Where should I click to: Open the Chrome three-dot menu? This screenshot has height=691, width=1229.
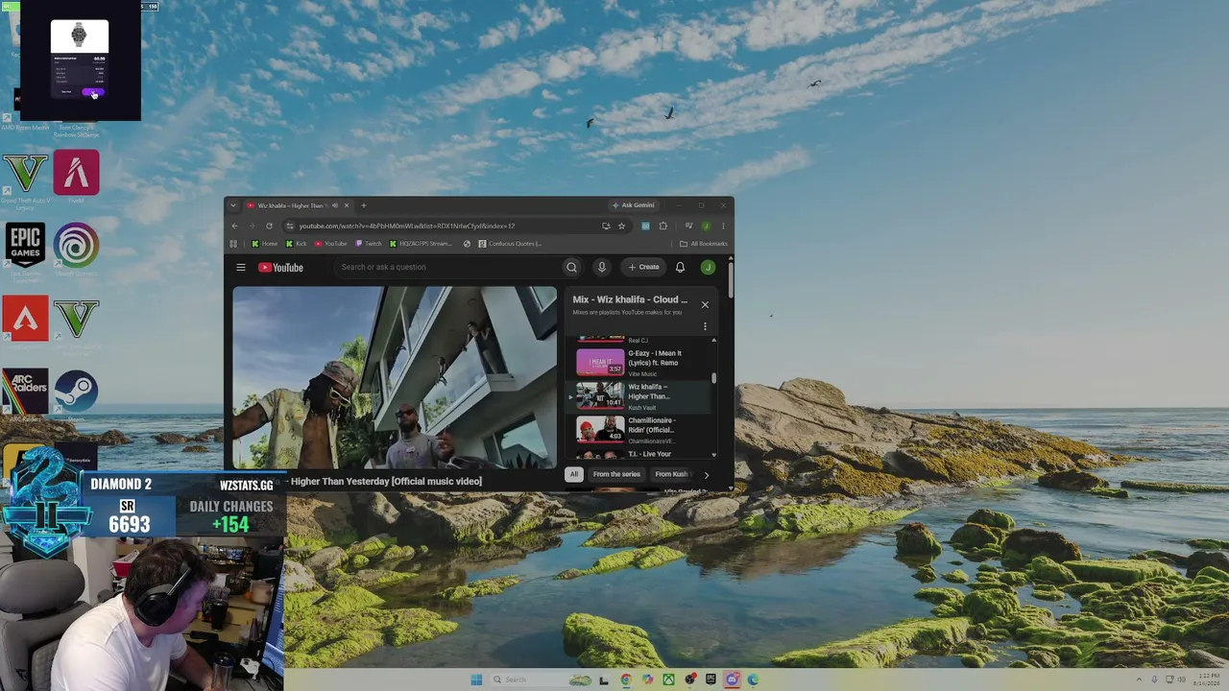723,226
